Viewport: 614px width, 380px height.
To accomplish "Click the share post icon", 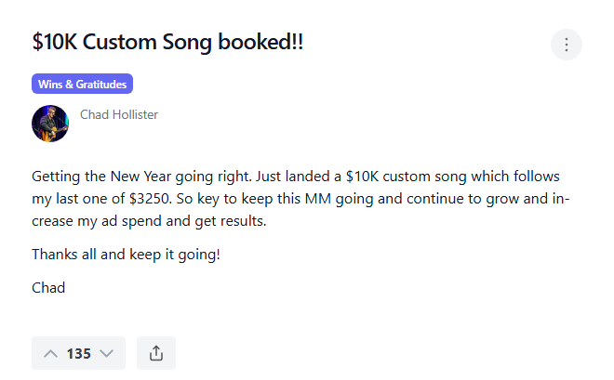I will coord(156,353).
